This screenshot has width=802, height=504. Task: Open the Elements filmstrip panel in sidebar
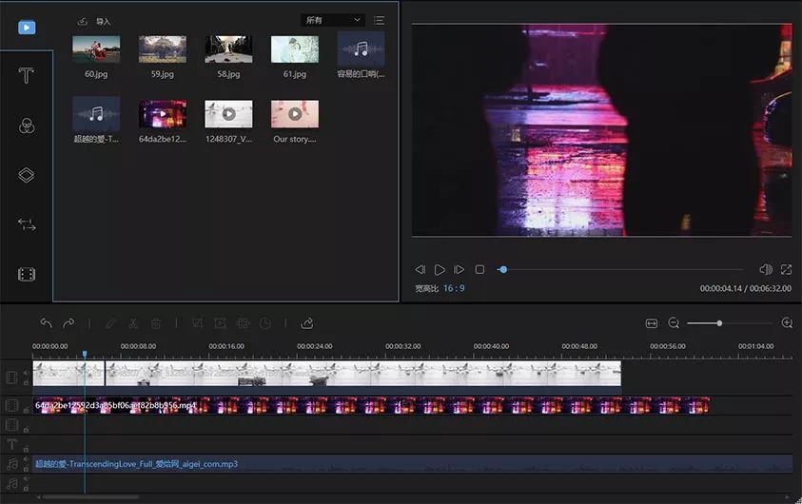click(x=27, y=275)
